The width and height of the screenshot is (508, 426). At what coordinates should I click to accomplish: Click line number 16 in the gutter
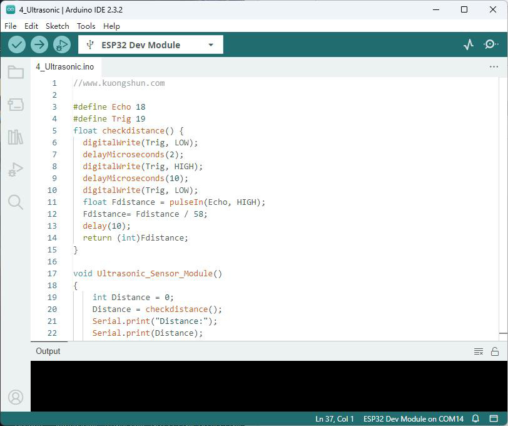pyautogui.click(x=52, y=261)
